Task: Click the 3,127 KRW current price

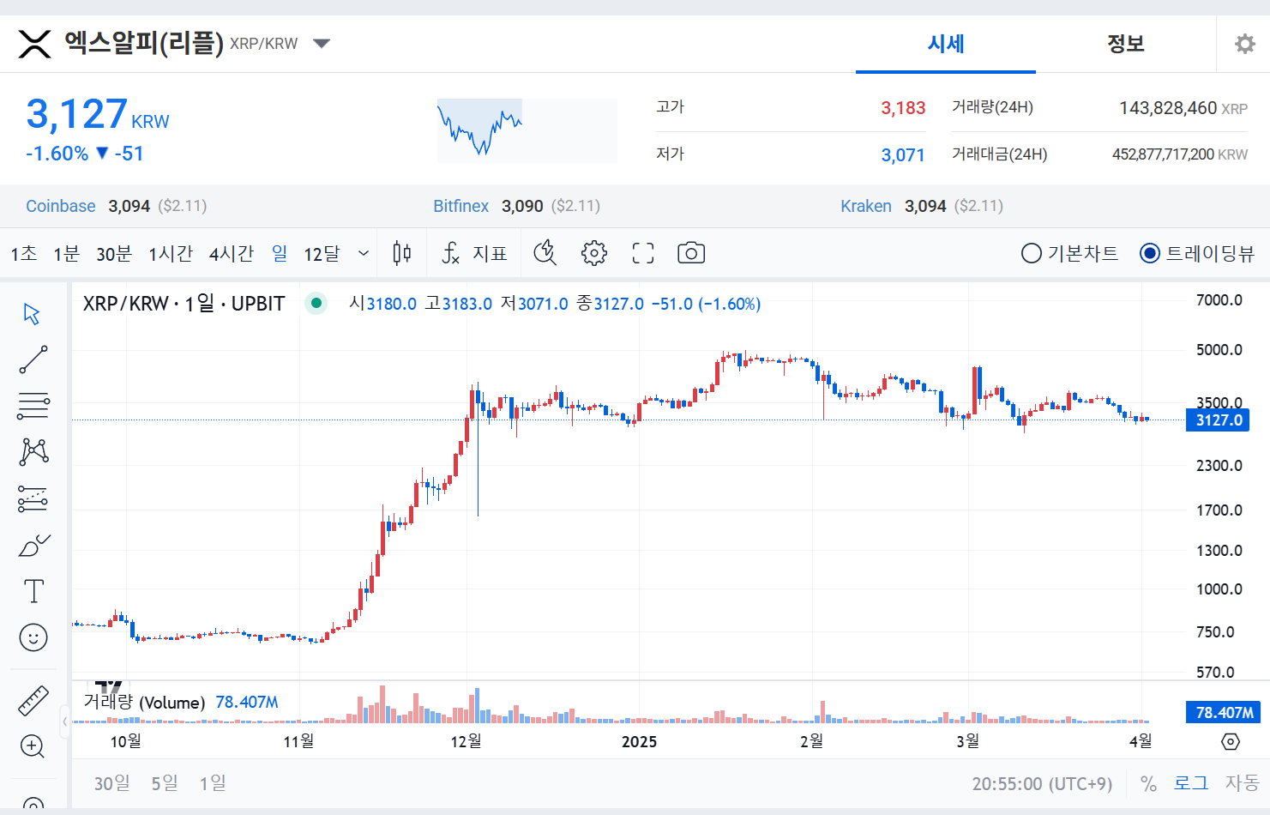Action: tap(98, 114)
